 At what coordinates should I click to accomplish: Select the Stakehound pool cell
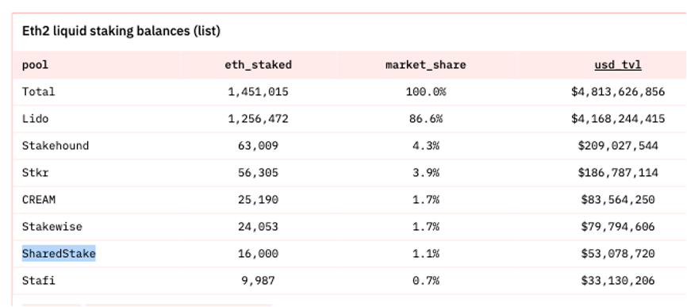[56, 145]
